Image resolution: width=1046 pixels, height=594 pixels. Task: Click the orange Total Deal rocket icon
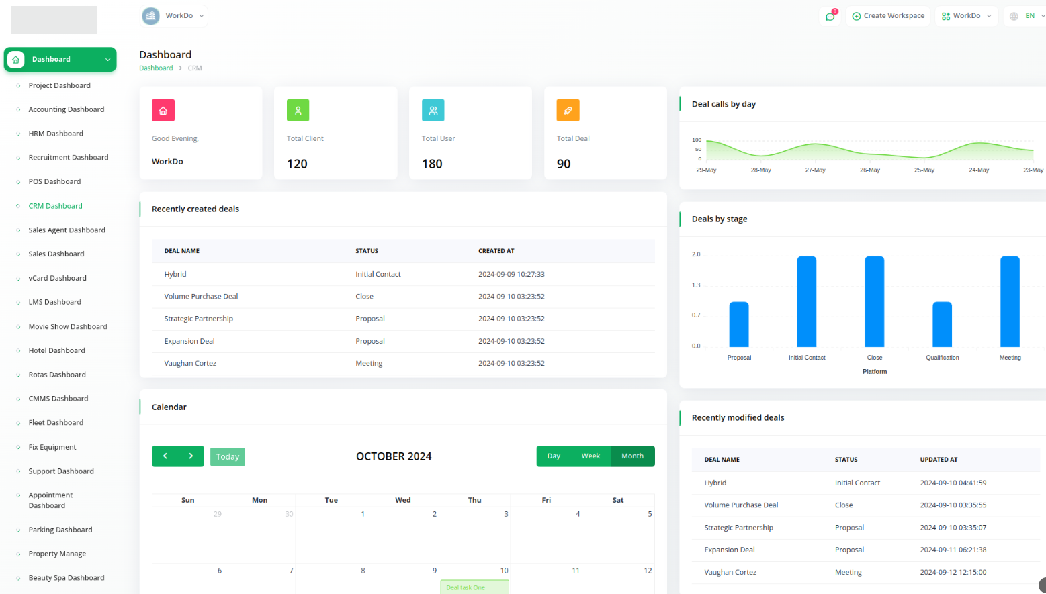point(568,111)
